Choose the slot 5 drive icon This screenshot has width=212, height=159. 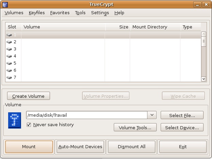9,63
